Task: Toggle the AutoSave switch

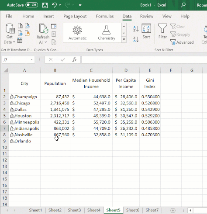Action: click(32, 5)
